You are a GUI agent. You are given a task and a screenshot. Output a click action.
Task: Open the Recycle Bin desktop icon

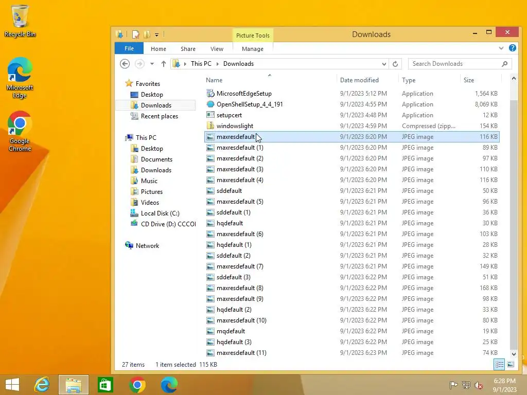click(x=20, y=21)
